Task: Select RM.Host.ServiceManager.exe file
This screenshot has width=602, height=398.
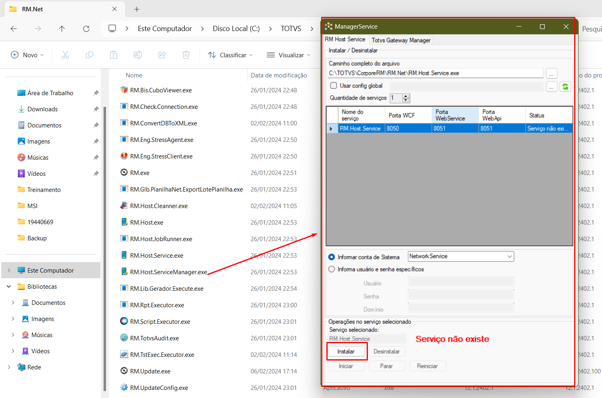Action: click(168, 272)
